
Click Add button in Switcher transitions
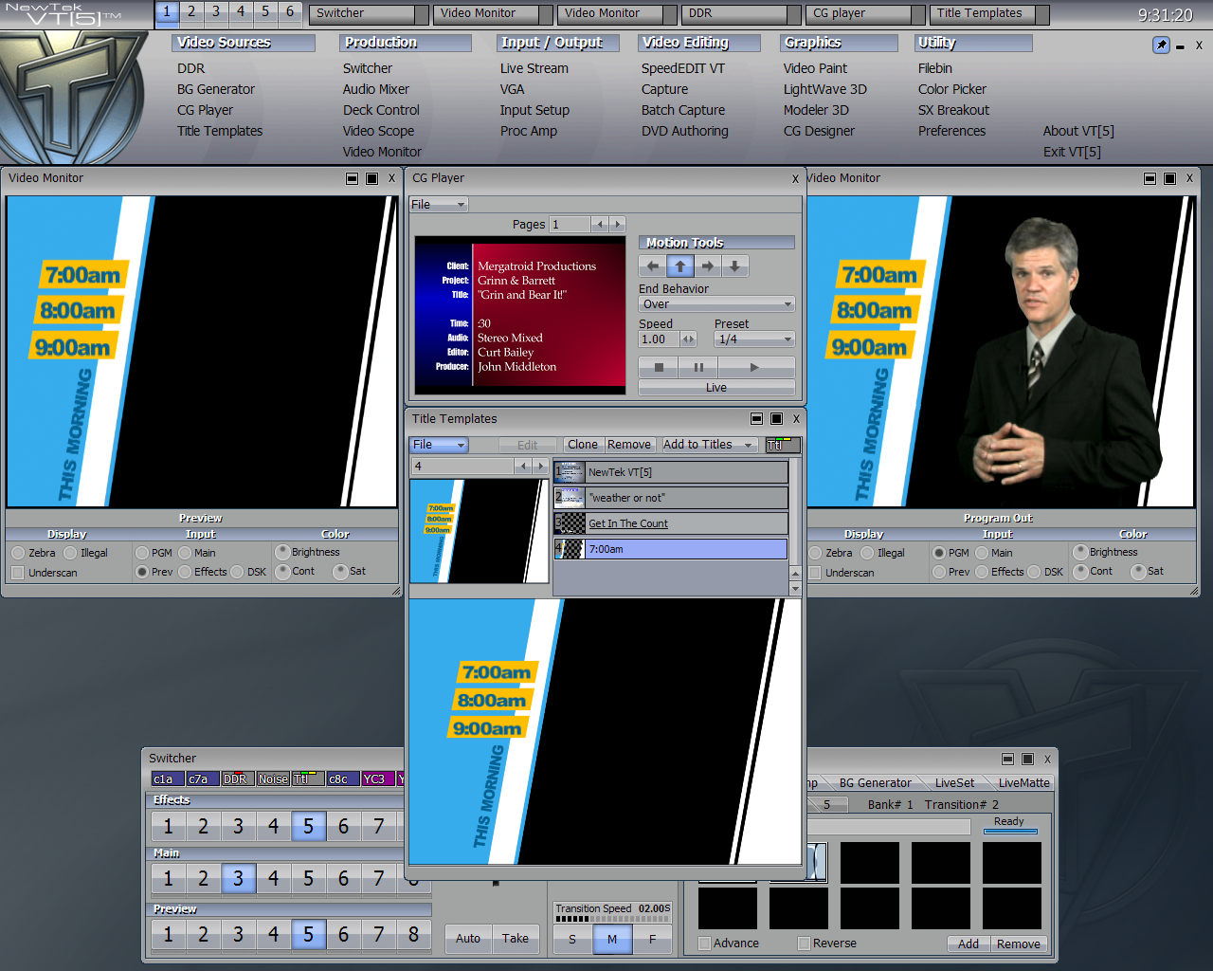tap(969, 944)
